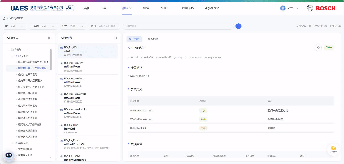Click the 入参 tag in the AllWinPosnCtrl_Stru row
The image size is (344, 164).
(x=203, y=111)
